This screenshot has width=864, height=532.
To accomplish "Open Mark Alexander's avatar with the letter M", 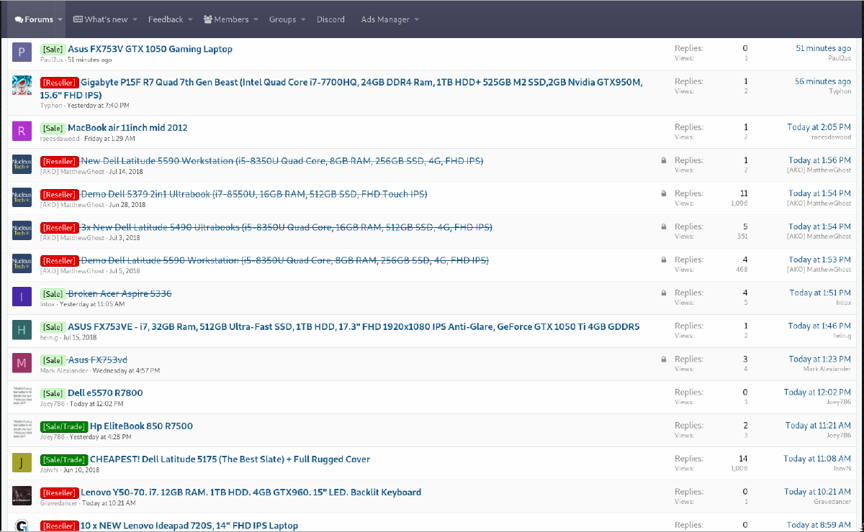I will coord(22,363).
